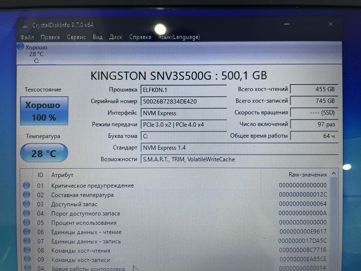The width and height of the screenshot is (361, 271).
Task: Click the Хорошо 100 % health button
Action: [44, 111]
